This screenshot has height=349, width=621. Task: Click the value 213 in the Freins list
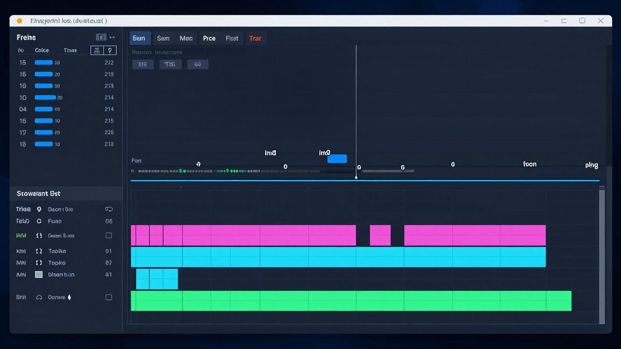click(x=109, y=86)
